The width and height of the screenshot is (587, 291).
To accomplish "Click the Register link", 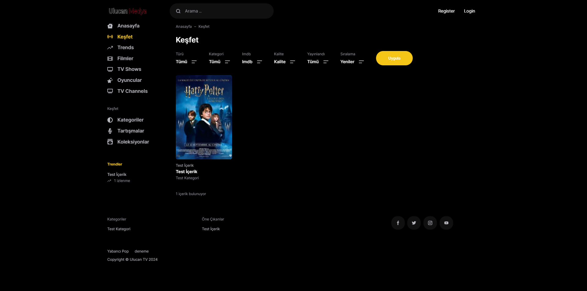I will (446, 11).
